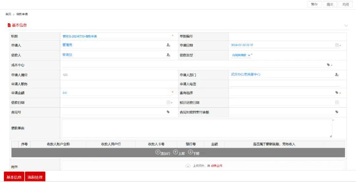Click the 首页 breadcrumb link

click(8, 14)
